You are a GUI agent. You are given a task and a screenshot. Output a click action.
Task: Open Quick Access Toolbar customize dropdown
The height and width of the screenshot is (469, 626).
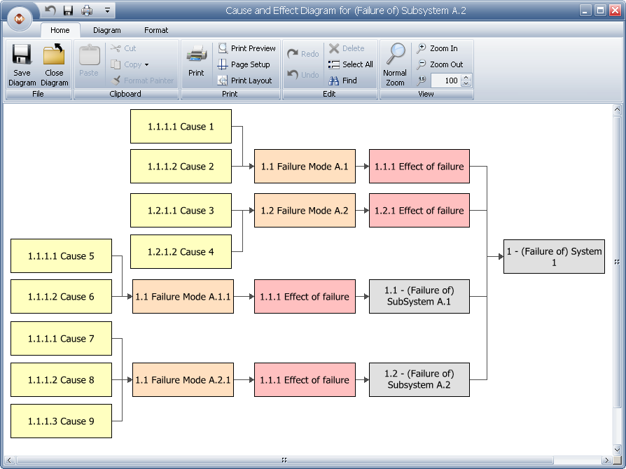(x=107, y=10)
